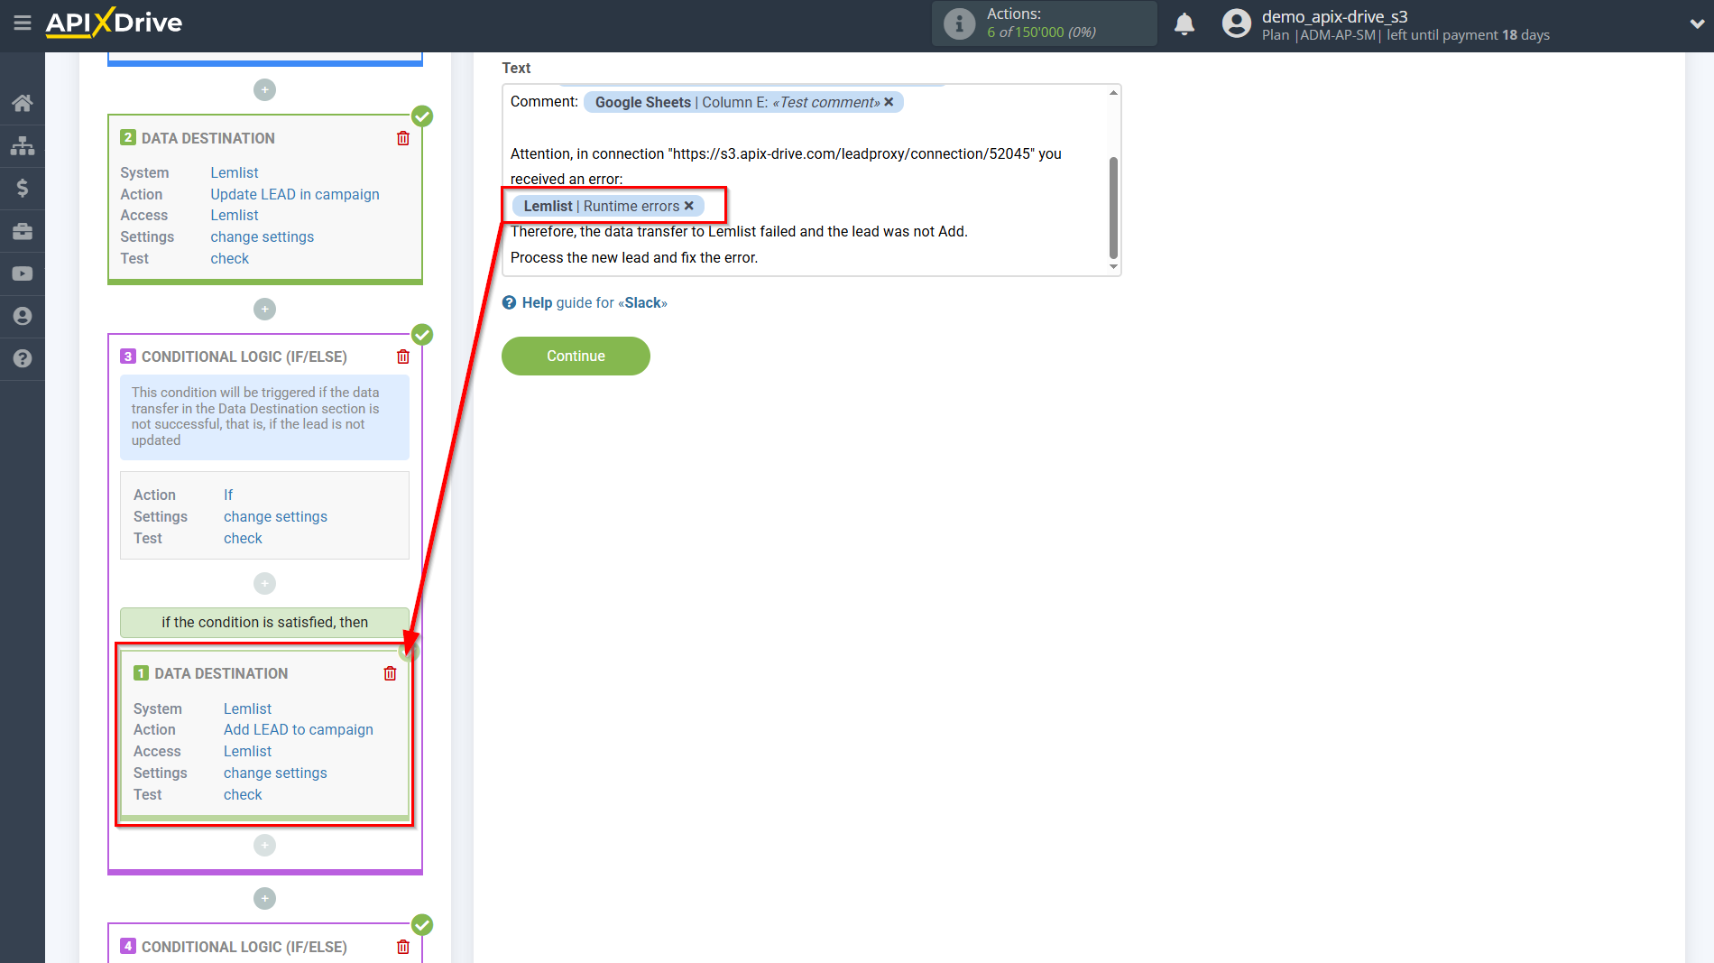The image size is (1714, 963).
Task: Remove the Google Sheets Column E tag
Action: [x=889, y=102]
